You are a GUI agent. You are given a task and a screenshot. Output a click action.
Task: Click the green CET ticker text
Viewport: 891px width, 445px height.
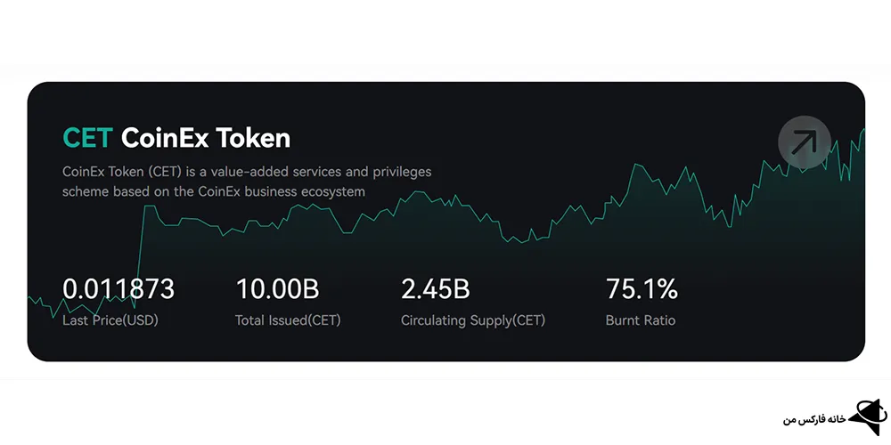pyautogui.click(x=87, y=138)
